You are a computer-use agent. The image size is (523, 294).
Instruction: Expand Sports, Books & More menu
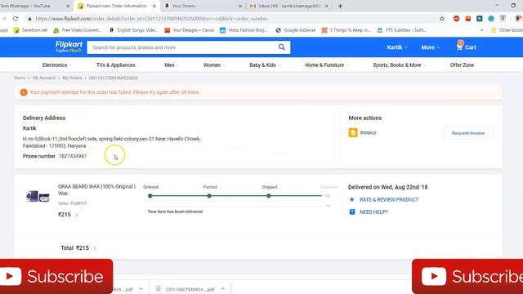pos(400,65)
